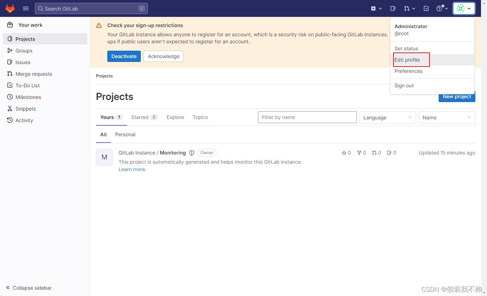487x296 pixels.
Task: Click the GitLab fox logo
Action: click(x=10, y=8)
